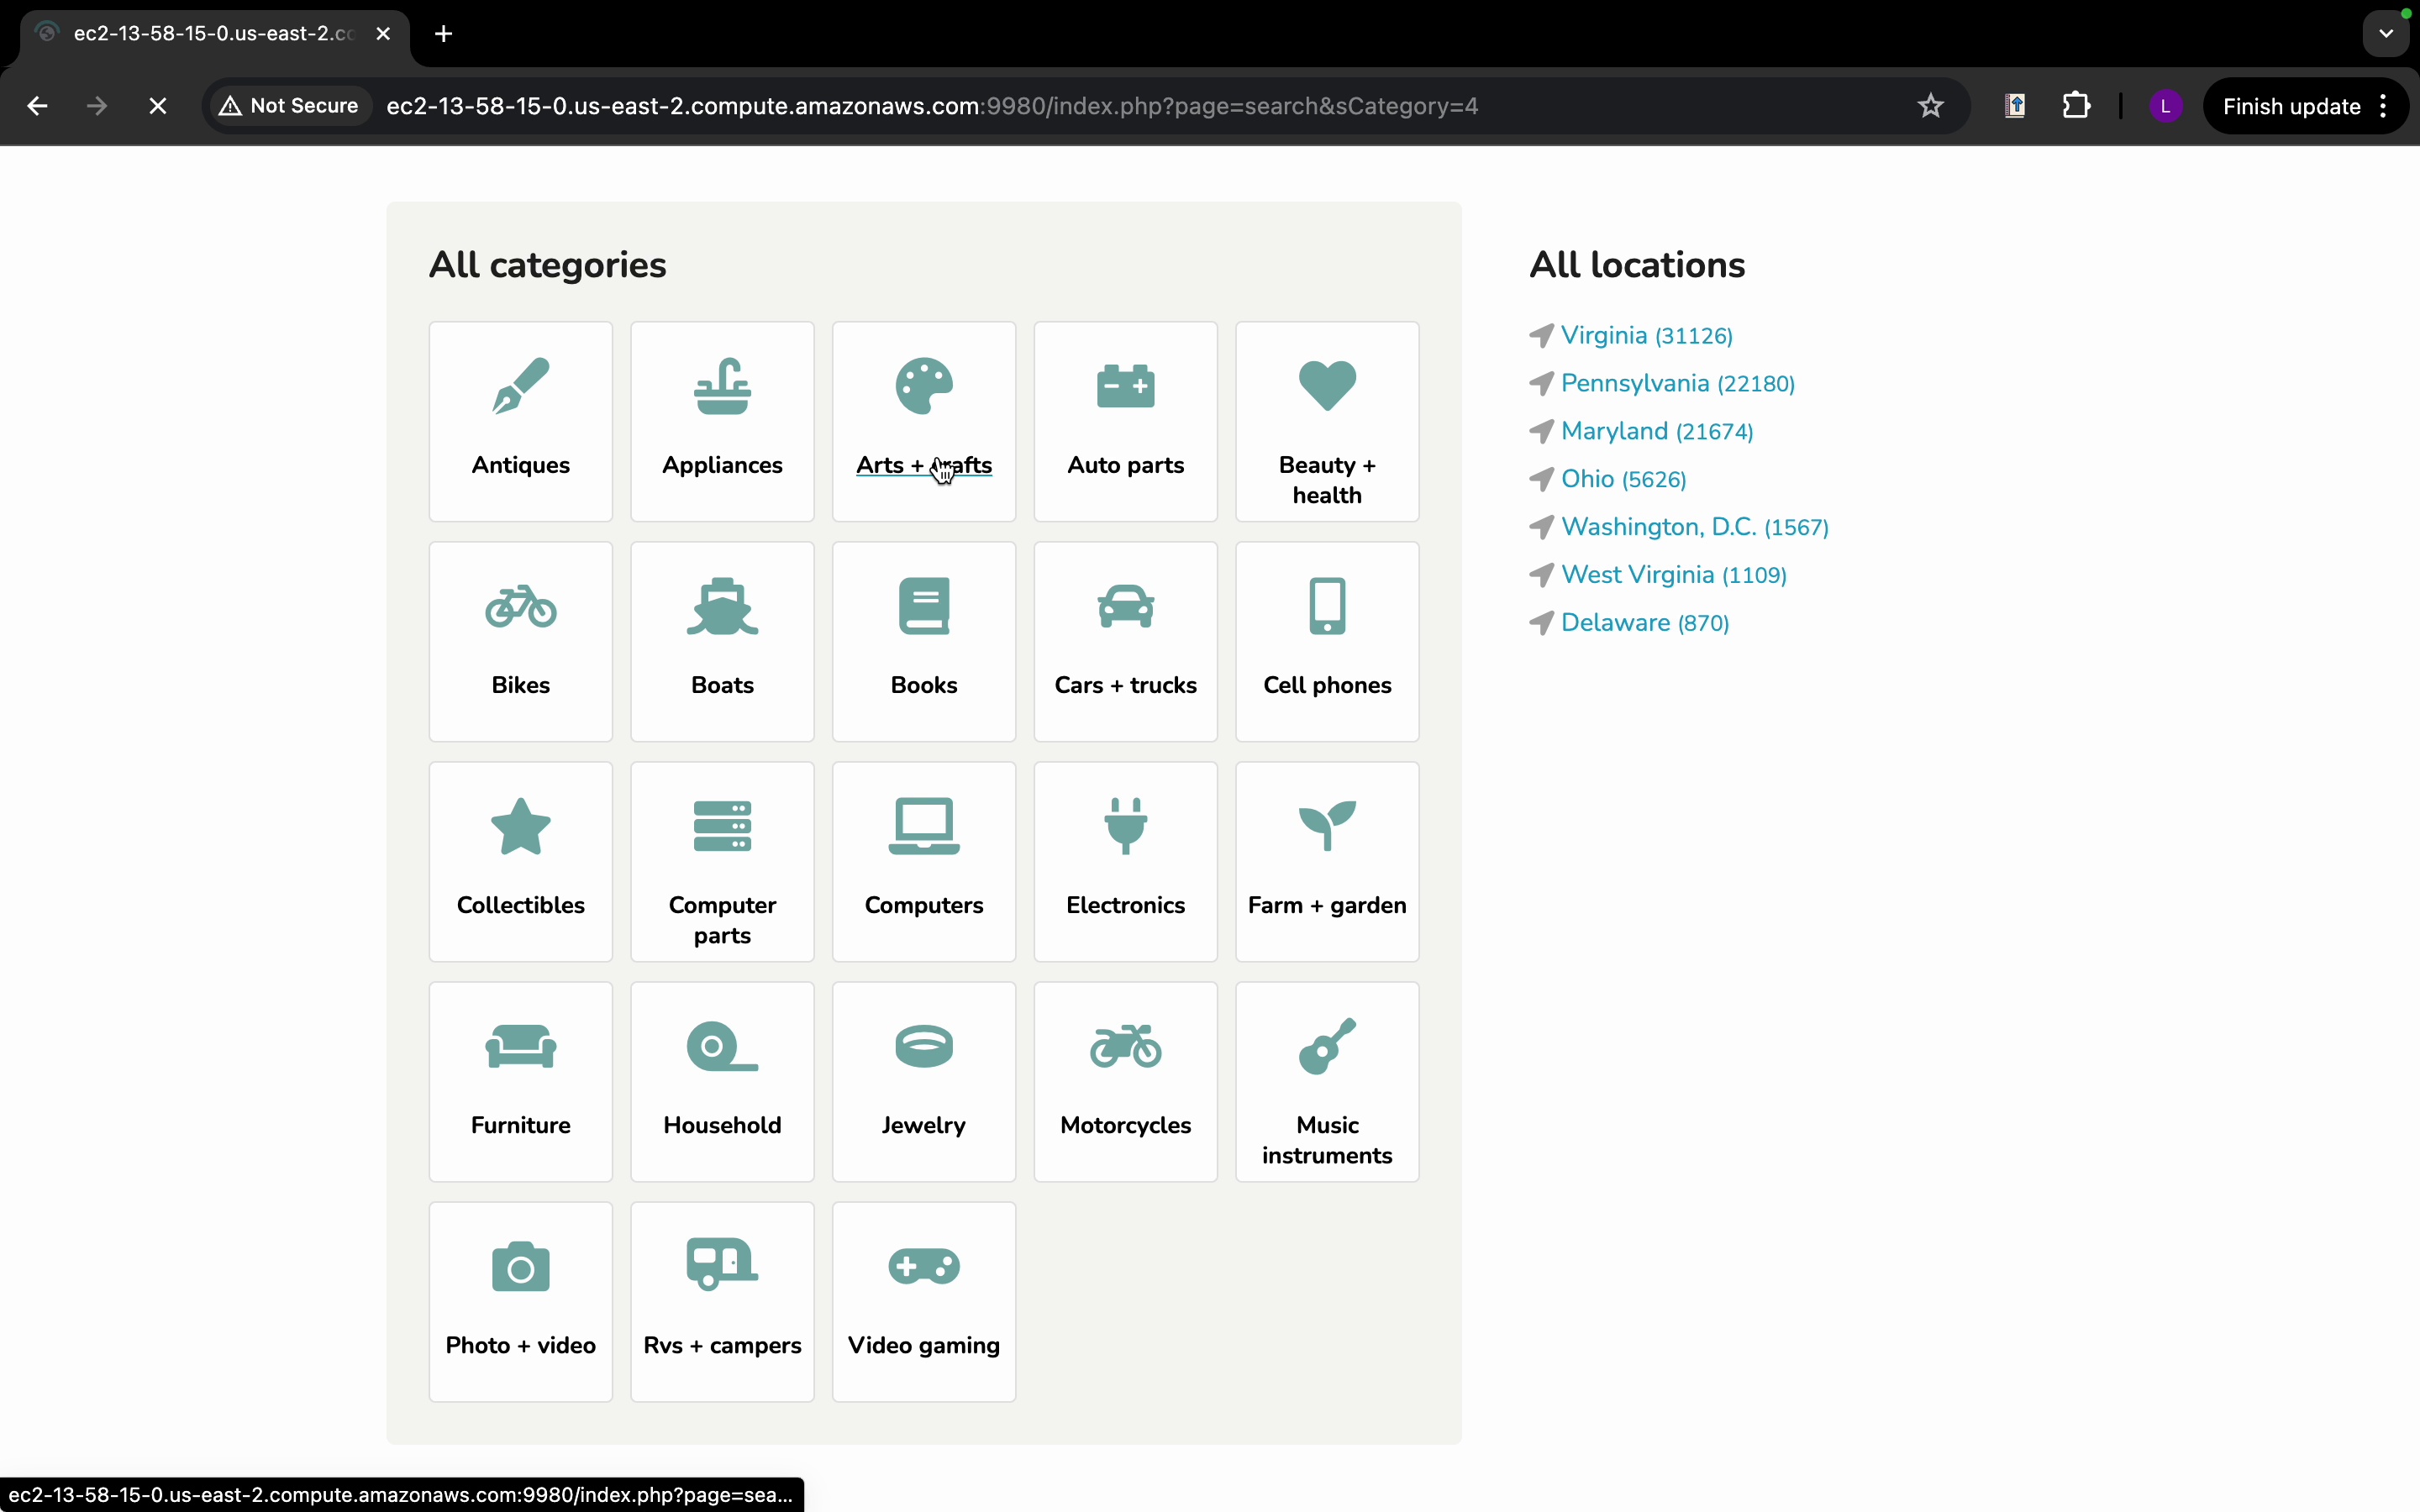Screen dimensions: 2420x1512
Task: Click the Antiques pen nib icon
Action: click(x=520, y=386)
